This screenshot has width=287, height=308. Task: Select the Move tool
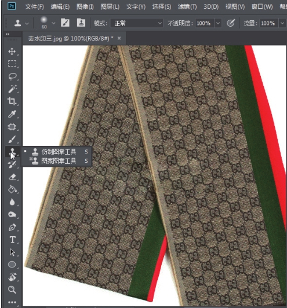pos(12,52)
